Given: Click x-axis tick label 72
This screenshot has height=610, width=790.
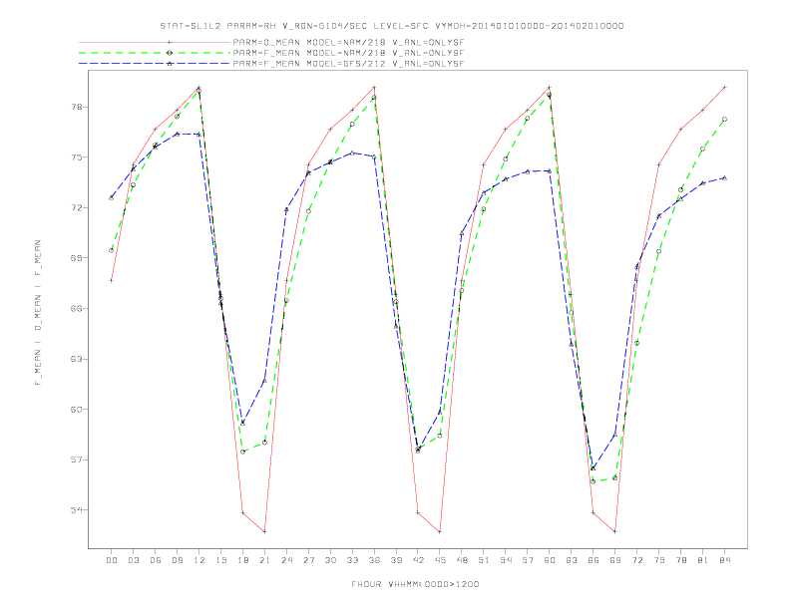Looking at the screenshot, I should tap(637, 560).
